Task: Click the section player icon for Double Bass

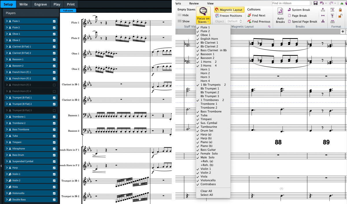Action: coord(10,200)
